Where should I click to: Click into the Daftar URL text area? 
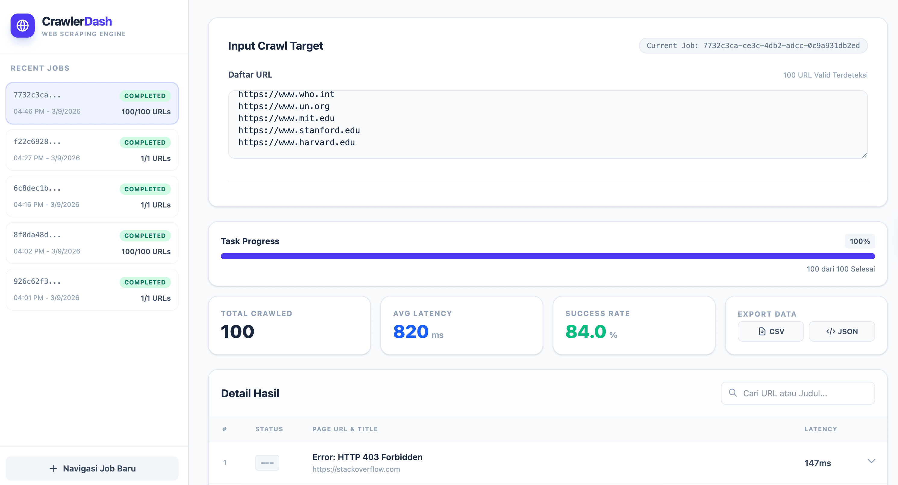click(x=548, y=124)
